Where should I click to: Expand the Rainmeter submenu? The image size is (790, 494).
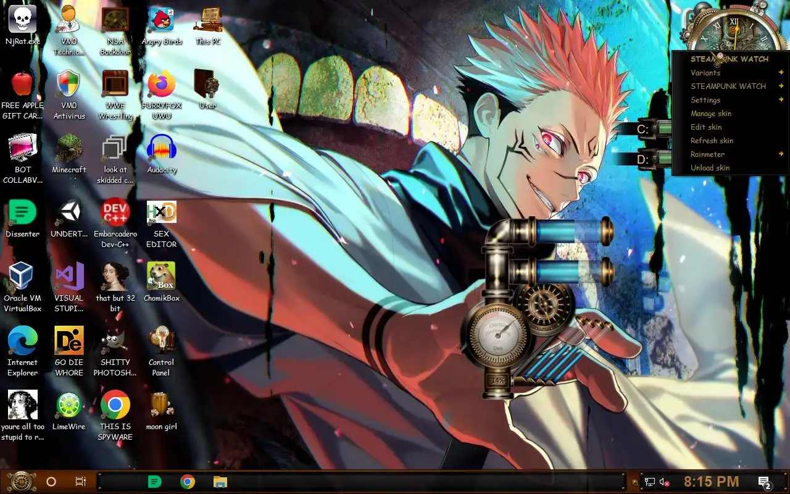[x=730, y=154]
